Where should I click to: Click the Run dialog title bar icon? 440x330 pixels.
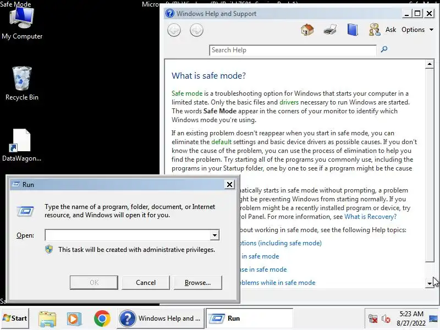click(16, 184)
